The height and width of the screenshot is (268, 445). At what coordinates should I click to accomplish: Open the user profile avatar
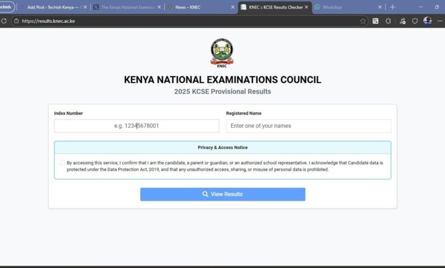[427, 21]
